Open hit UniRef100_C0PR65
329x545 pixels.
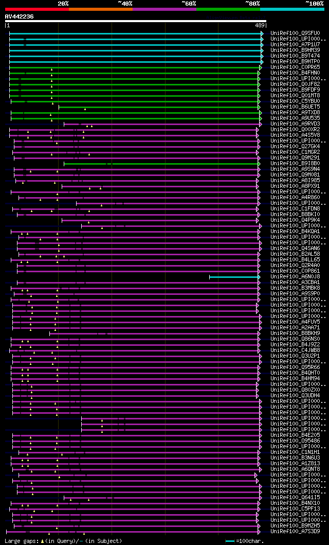(296, 67)
